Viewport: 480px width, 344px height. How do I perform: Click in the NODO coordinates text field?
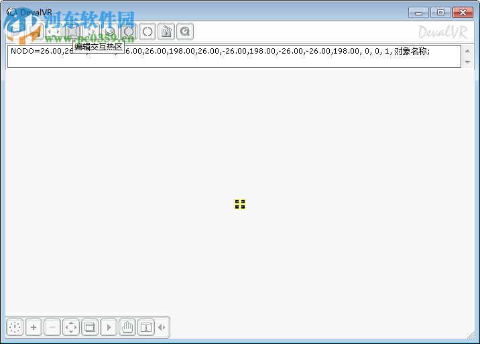pos(234,56)
